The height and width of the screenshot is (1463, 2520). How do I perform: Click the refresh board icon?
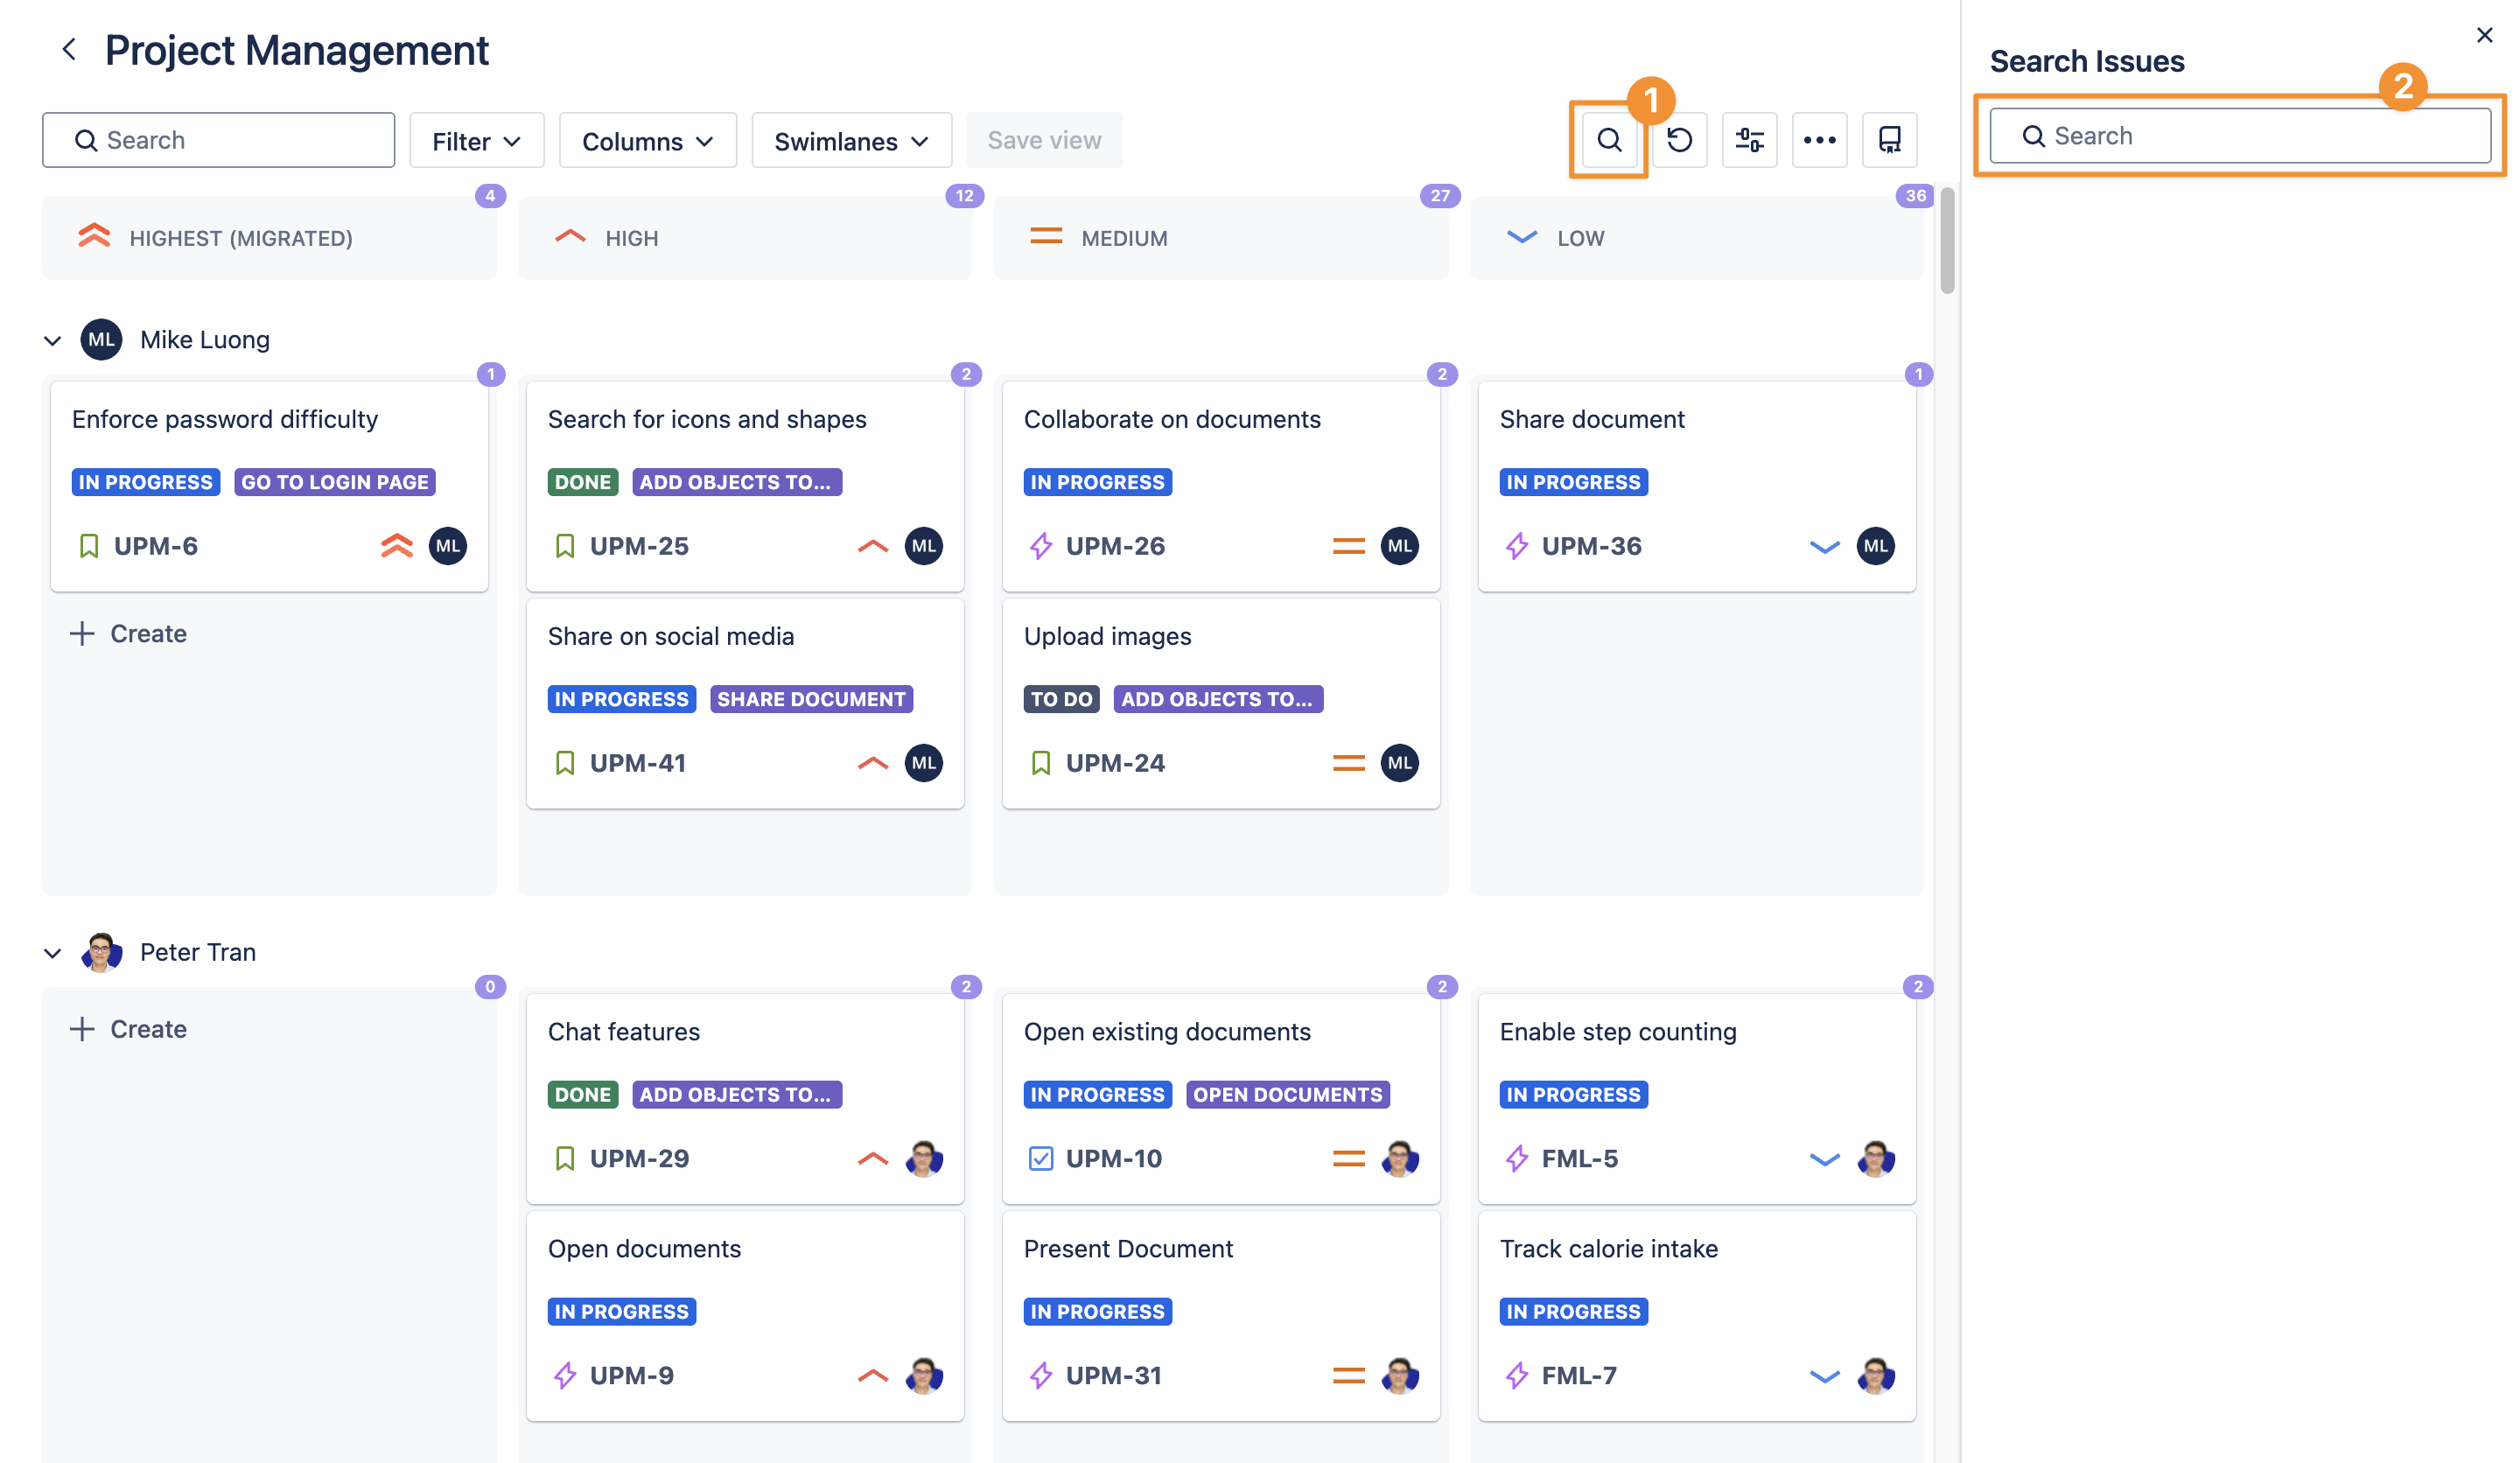[x=1679, y=140]
